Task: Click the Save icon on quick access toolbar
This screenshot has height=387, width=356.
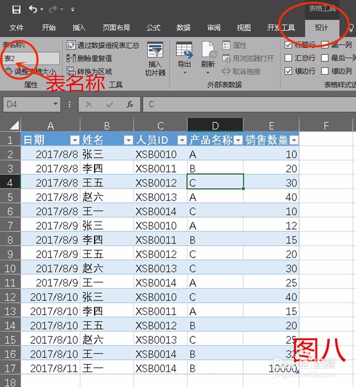Action: 17,9
